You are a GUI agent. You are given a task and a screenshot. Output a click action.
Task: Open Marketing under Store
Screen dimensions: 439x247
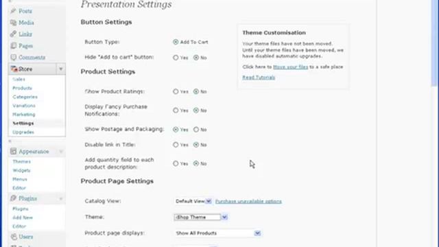click(24, 115)
